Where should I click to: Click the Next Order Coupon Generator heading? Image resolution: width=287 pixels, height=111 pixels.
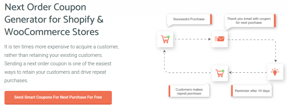pos(54,19)
